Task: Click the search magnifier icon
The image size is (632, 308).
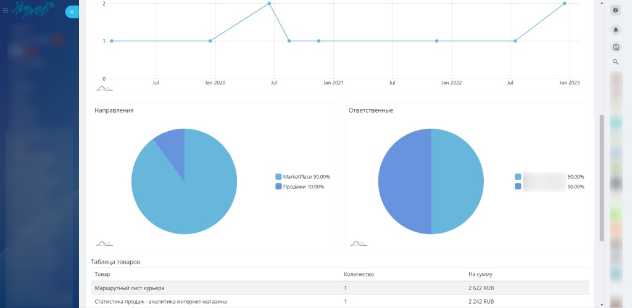Action: coord(615,62)
